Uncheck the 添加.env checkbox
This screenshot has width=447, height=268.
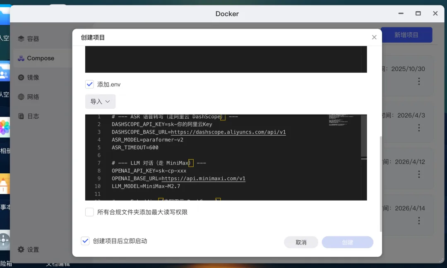89,84
